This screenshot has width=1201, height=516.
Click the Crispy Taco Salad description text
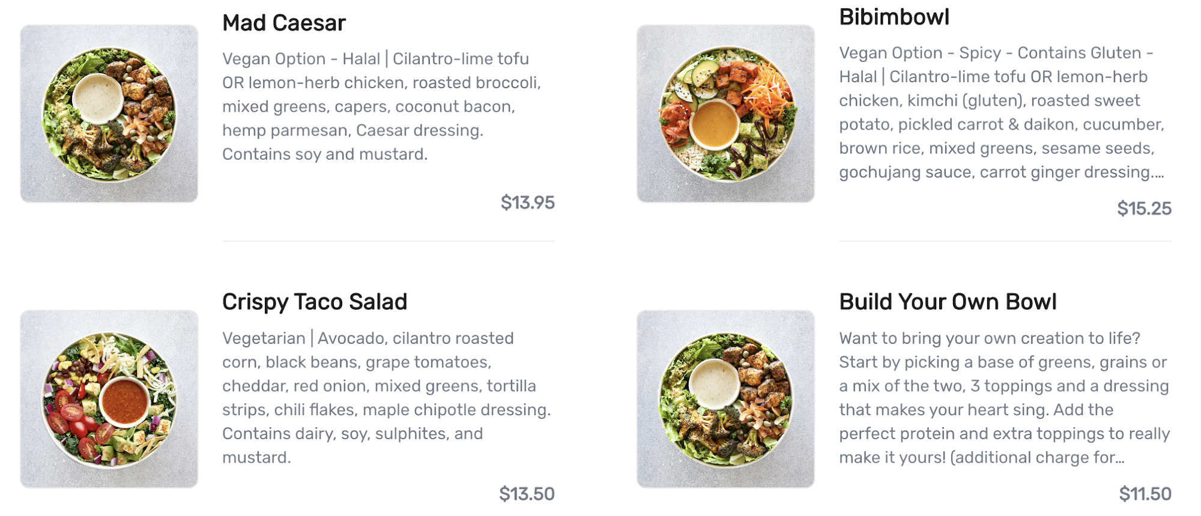tap(386, 398)
